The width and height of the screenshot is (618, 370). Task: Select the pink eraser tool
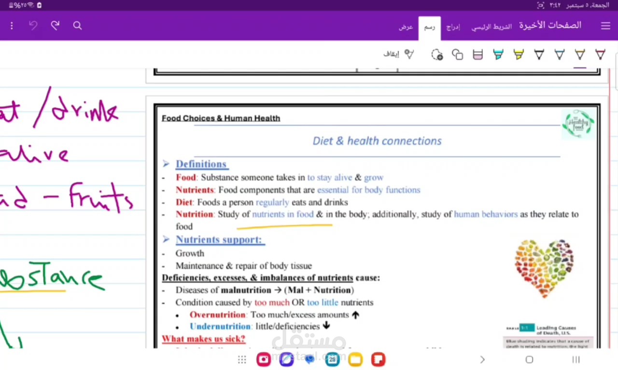(x=478, y=54)
